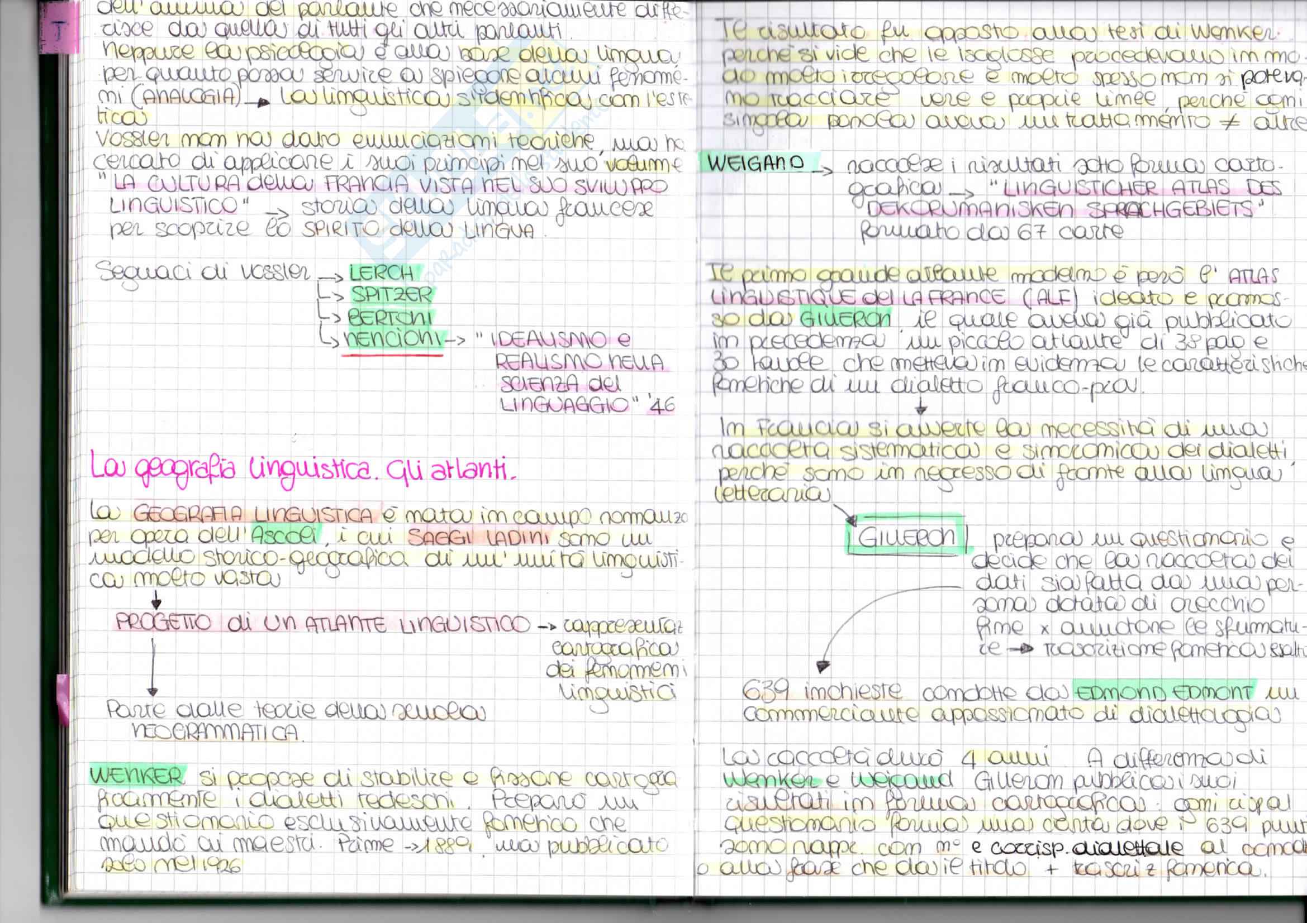Click the curved arrow's head above '639 inchieste'
The height and width of the screenshot is (923, 1307).
tap(823, 666)
